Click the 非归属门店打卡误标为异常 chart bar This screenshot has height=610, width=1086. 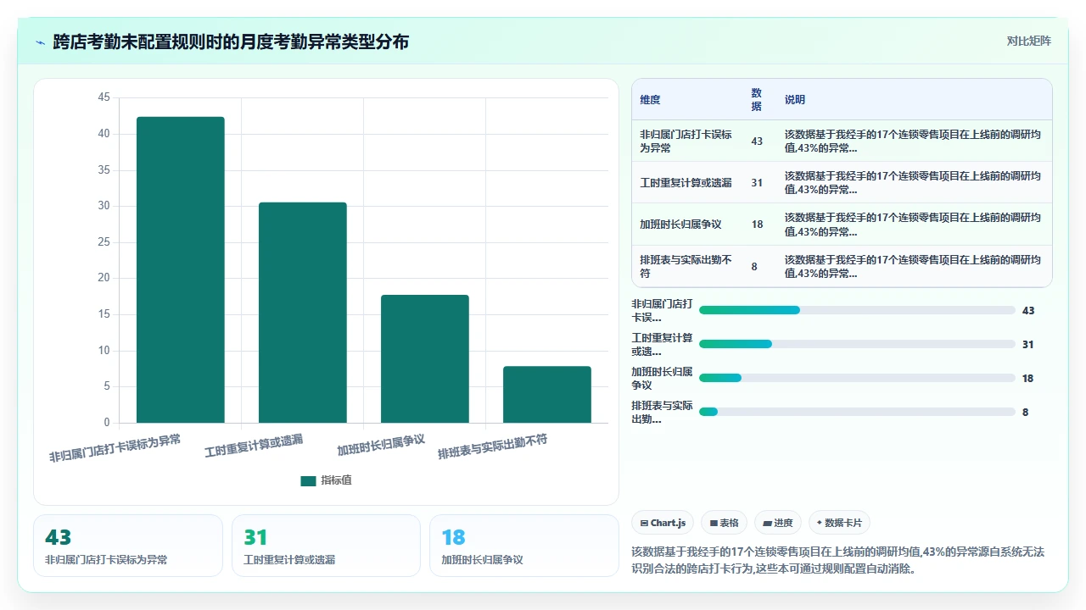pyautogui.click(x=181, y=269)
